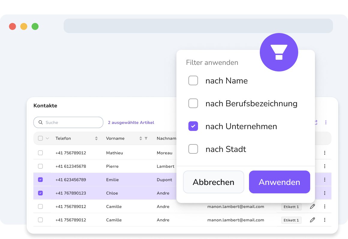Enable the nach Name filter checkbox
This screenshot has width=348, height=239.
click(x=193, y=80)
